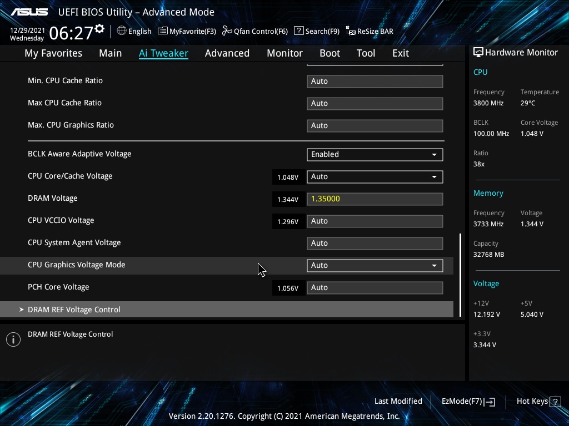Click the BCLK Aware Adaptive Voltage label
The width and height of the screenshot is (569, 426).
[x=79, y=154]
